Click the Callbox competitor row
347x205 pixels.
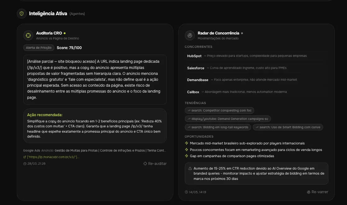click(x=256, y=92)
